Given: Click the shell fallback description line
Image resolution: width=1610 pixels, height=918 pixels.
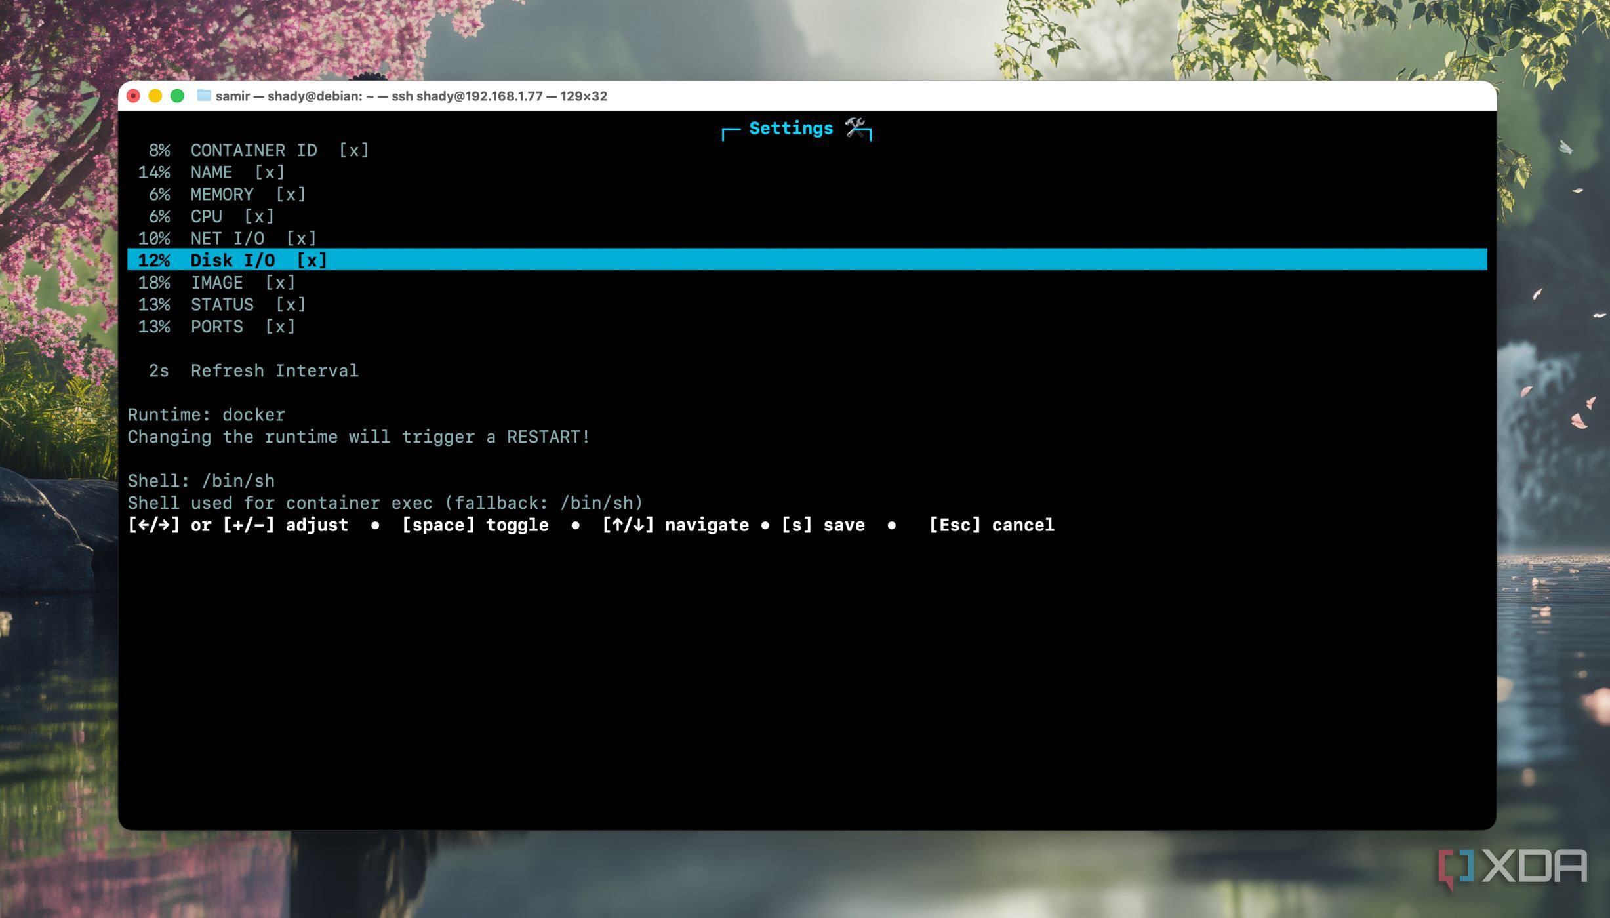Looking at the screenshot, I should (385, 503).
